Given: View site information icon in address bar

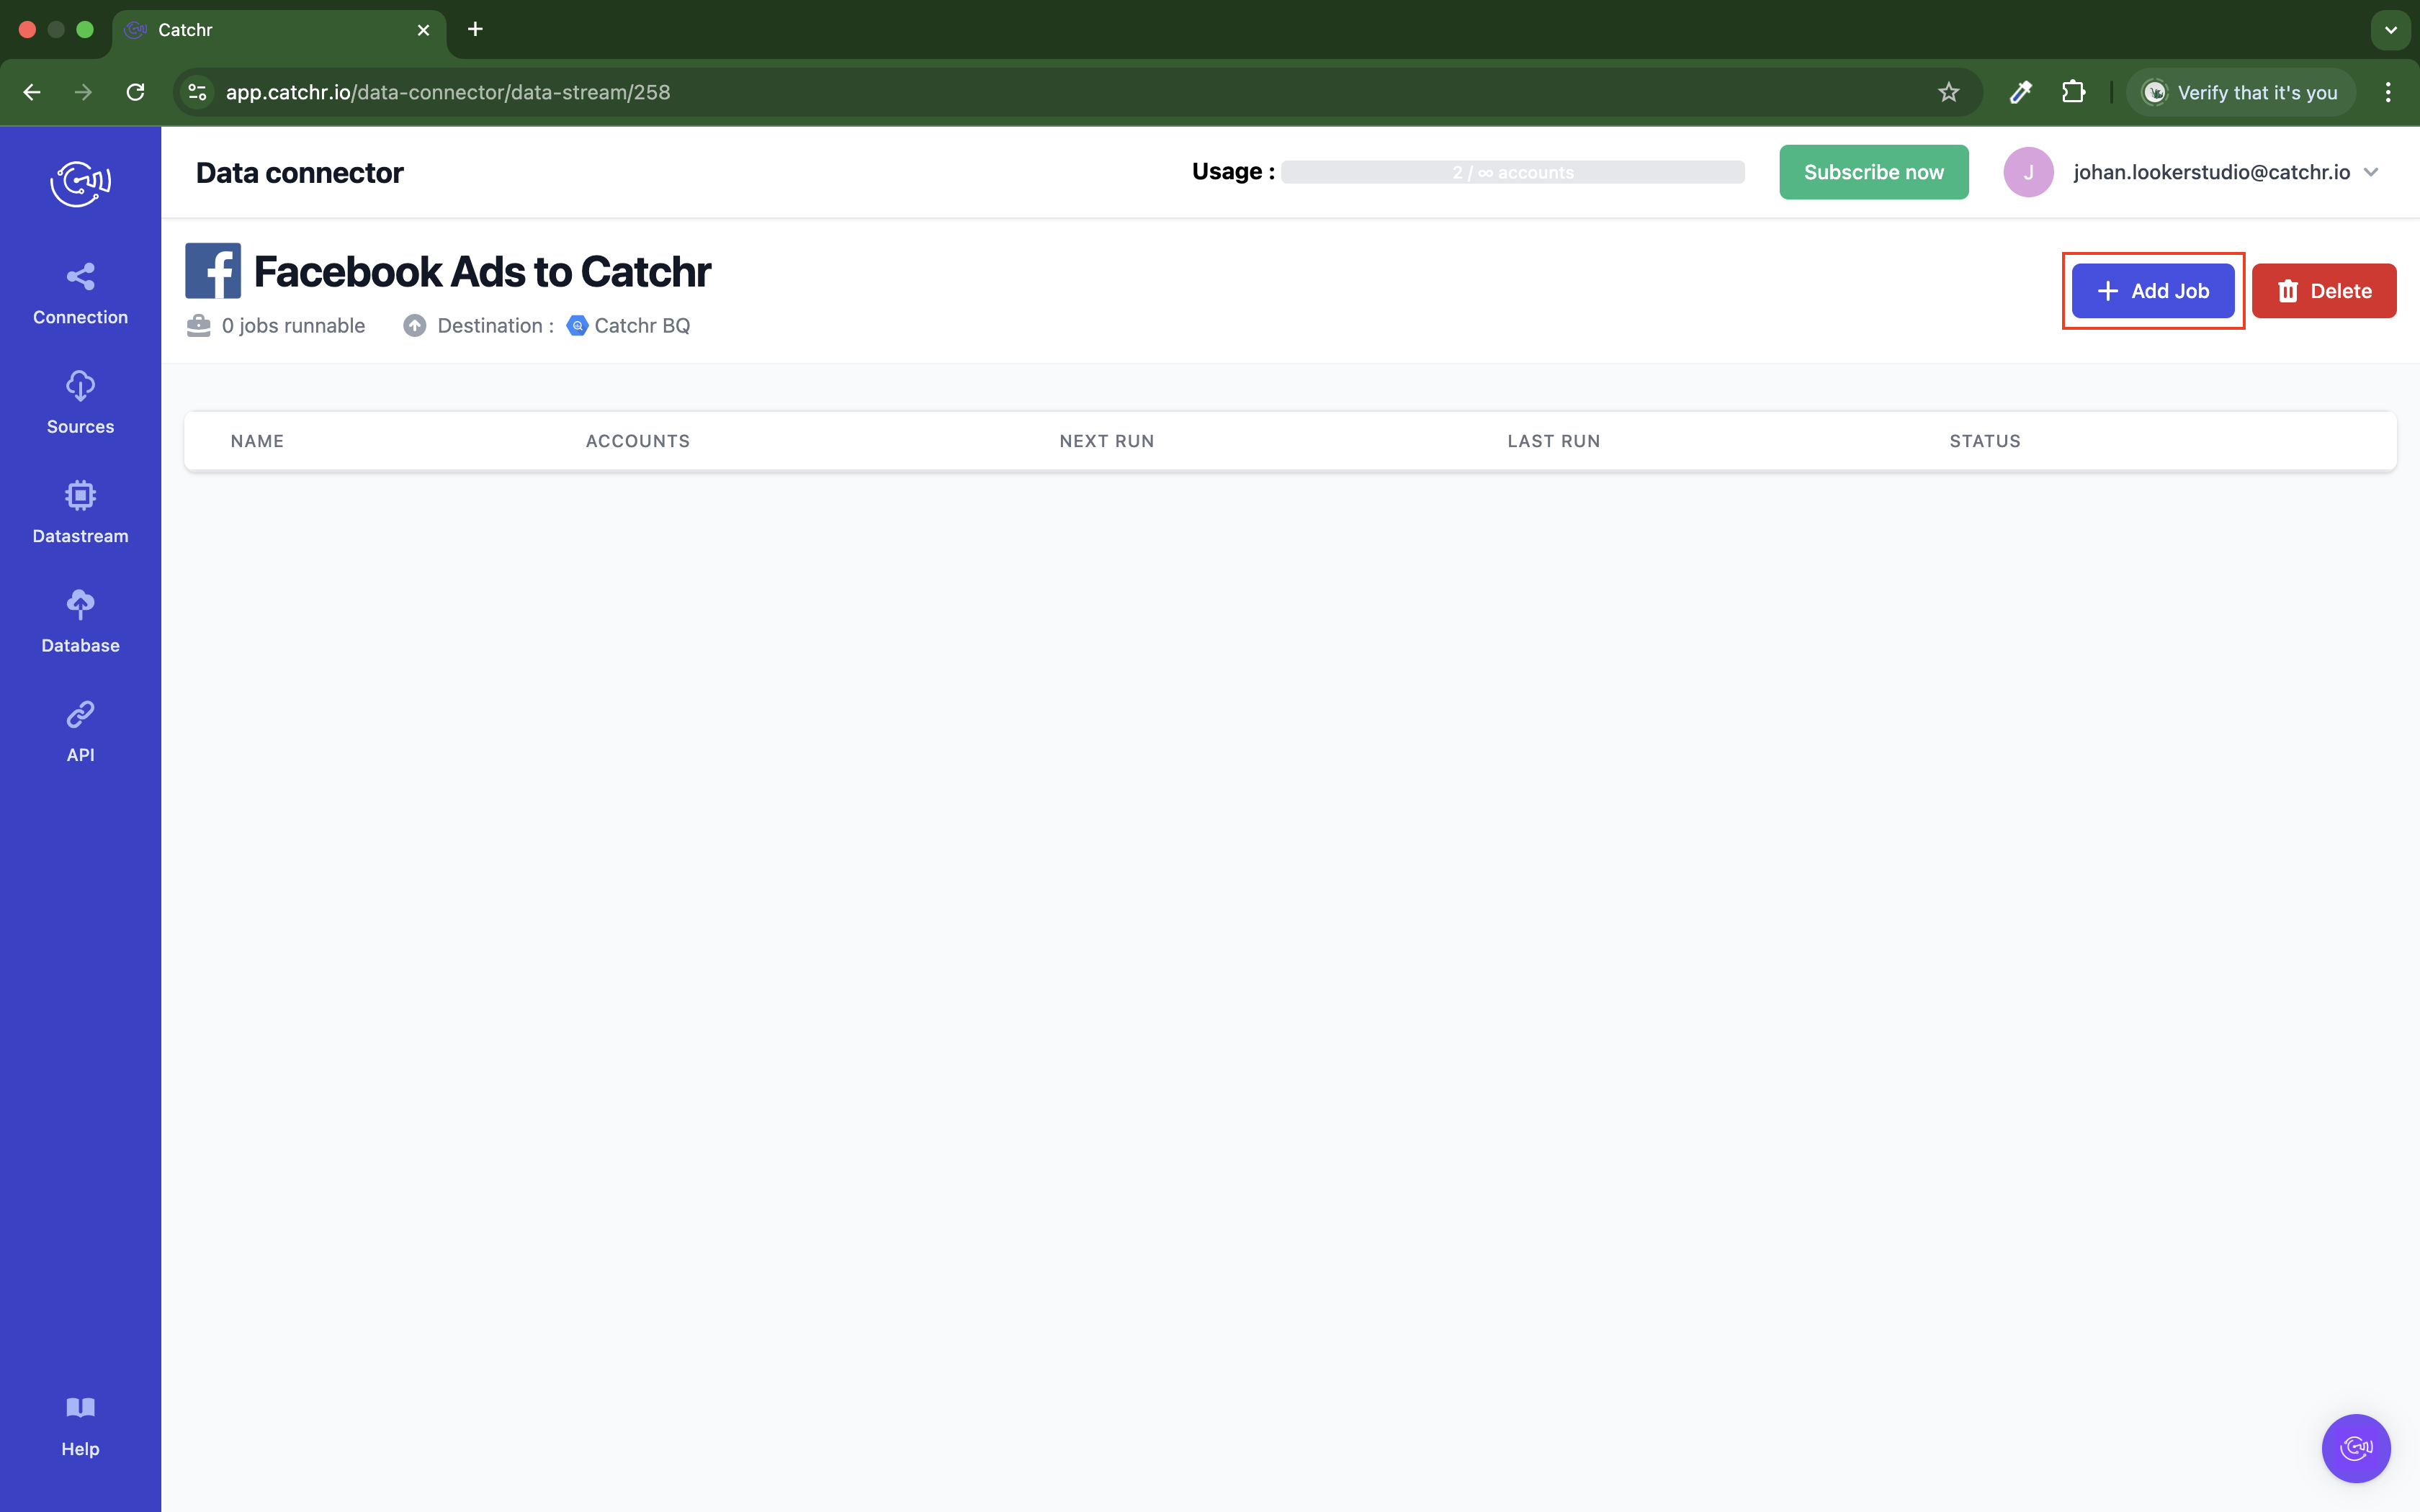Looking at the screenshot, I should coord(197,92).
